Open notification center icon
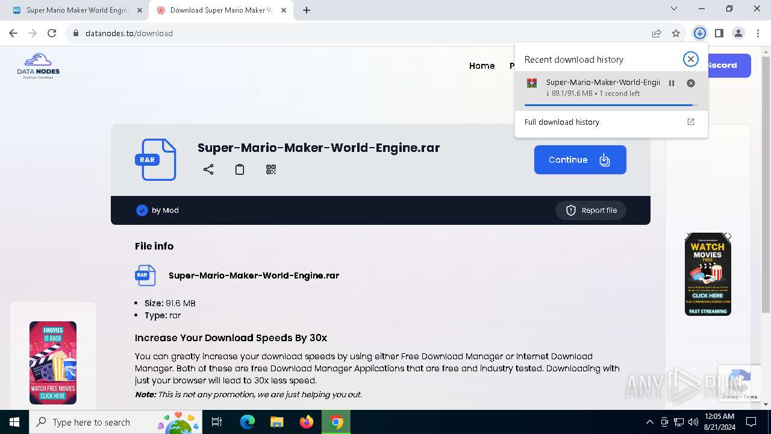Image resolution: width=771 pixels, height=434 pixels. [751, 422]
